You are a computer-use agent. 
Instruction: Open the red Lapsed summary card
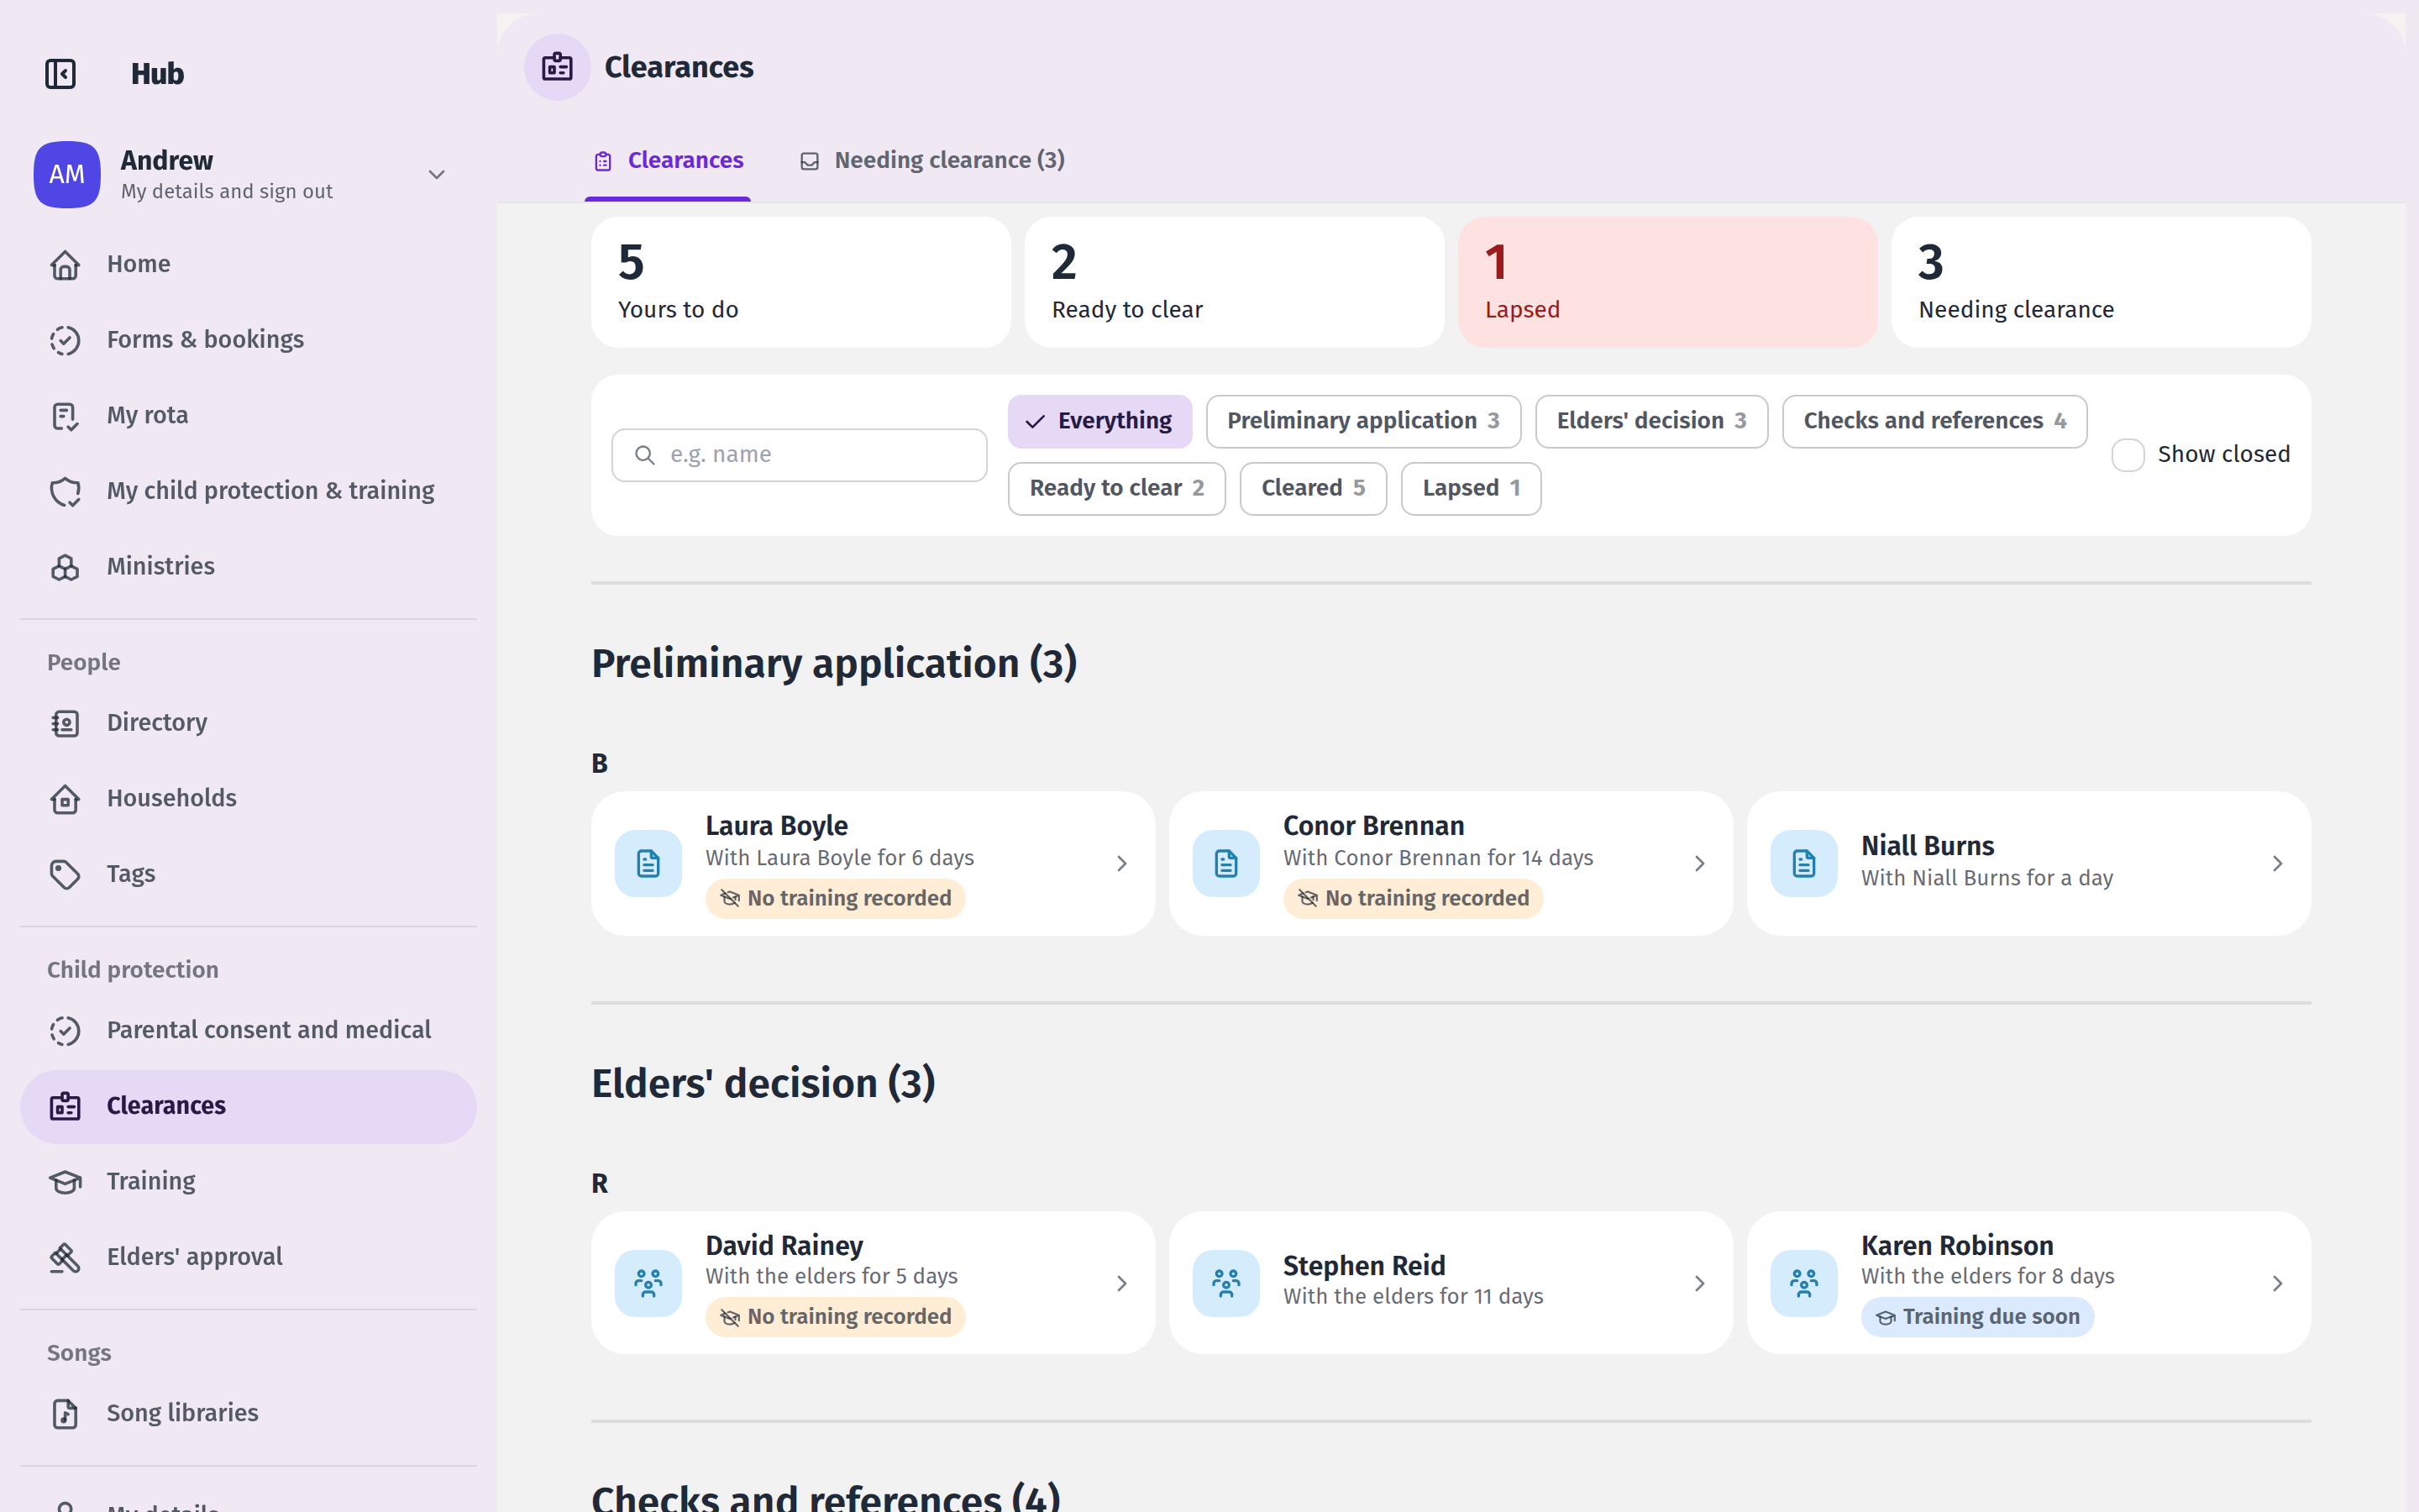pos(1667,282)
